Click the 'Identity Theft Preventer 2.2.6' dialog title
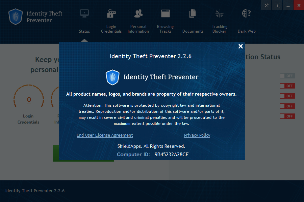The width and height of the screenshot is (304, 202). [151, 56]
